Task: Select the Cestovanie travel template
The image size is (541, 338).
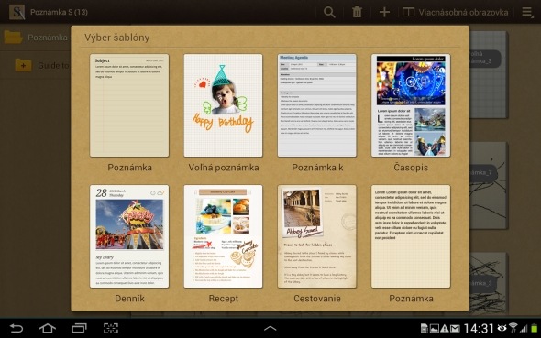Action: (x=317, y=236)
